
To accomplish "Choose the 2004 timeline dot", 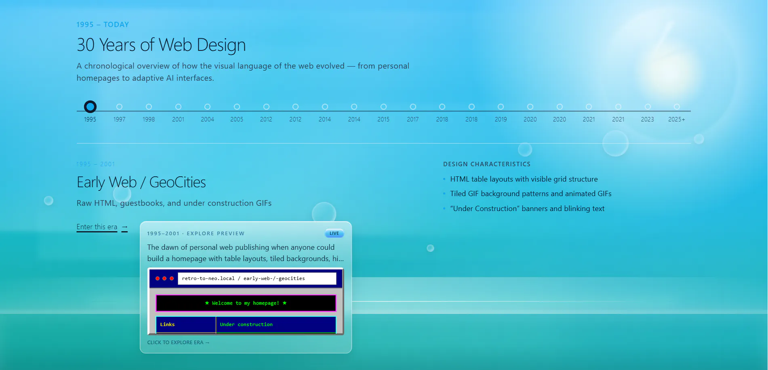I will click(x=207, y=107).
